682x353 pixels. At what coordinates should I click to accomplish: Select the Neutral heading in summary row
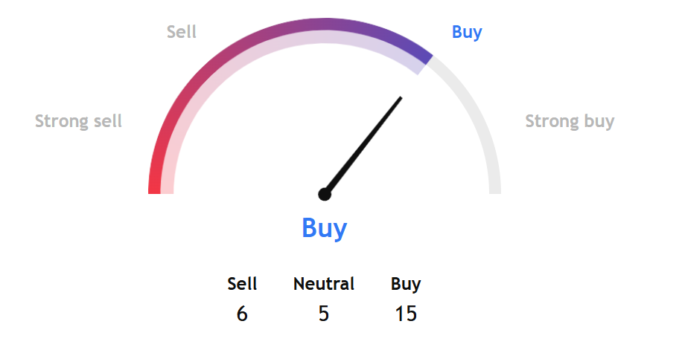(x=324, y=284)
